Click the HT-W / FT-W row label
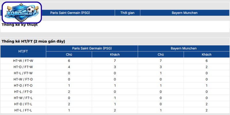The width and height of the screenshot is (230, 115). (23, 61)
